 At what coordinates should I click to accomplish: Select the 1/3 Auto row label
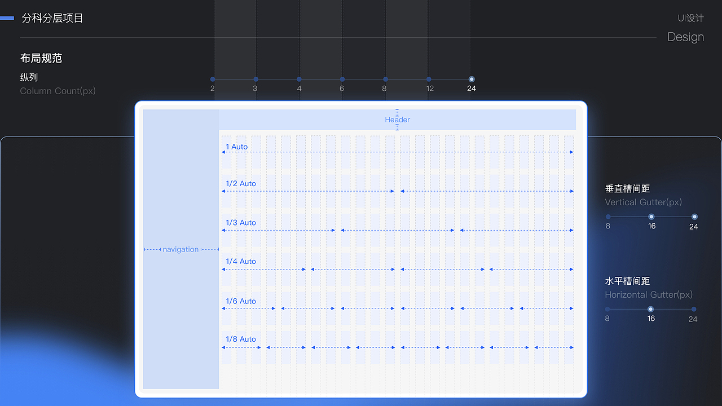coord(241,223)
